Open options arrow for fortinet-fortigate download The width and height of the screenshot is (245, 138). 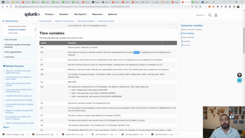(x=27, y=135)
